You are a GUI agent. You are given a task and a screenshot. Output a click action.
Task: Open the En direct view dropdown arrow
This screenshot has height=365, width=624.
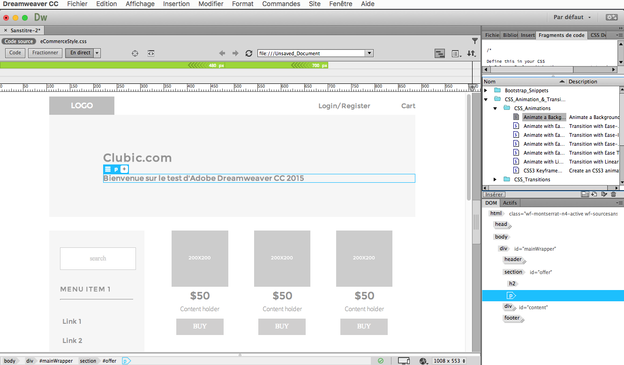point(97,53)
